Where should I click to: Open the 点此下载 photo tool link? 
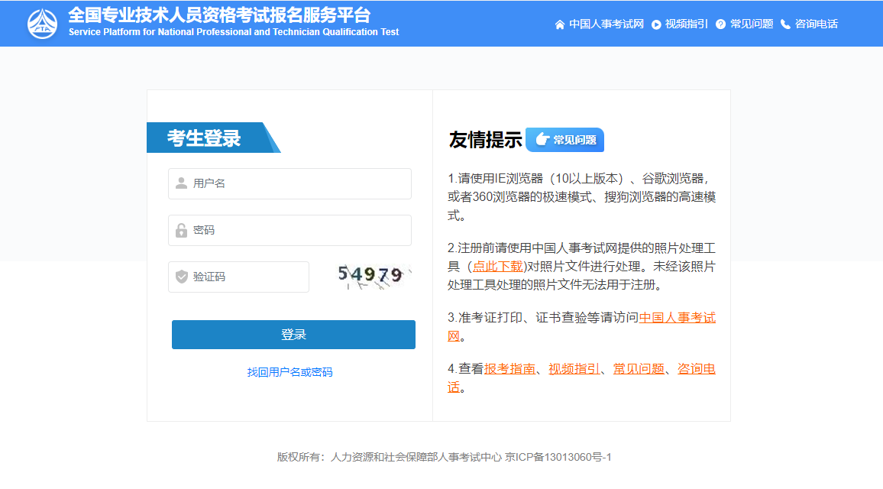click(x=498, y=266)
